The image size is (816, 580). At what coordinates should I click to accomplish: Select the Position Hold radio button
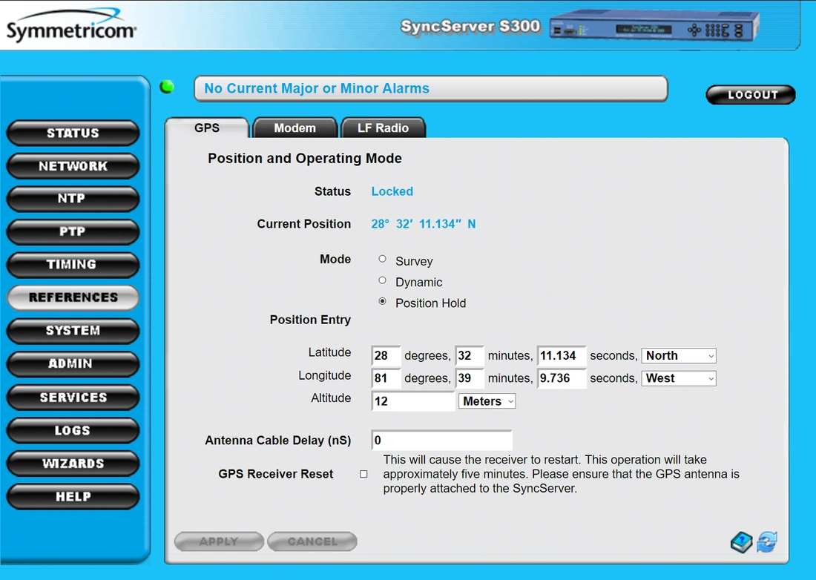point(383,301)
